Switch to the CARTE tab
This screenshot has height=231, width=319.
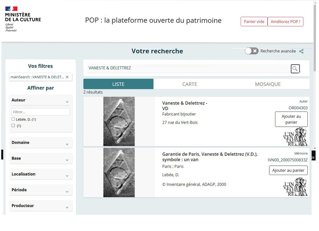(190, 84)
